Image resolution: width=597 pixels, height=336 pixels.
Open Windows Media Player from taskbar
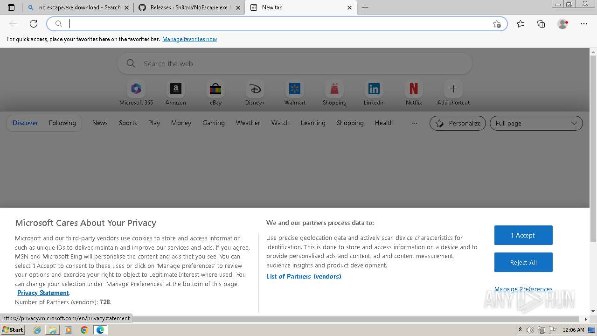pos(69,330)
